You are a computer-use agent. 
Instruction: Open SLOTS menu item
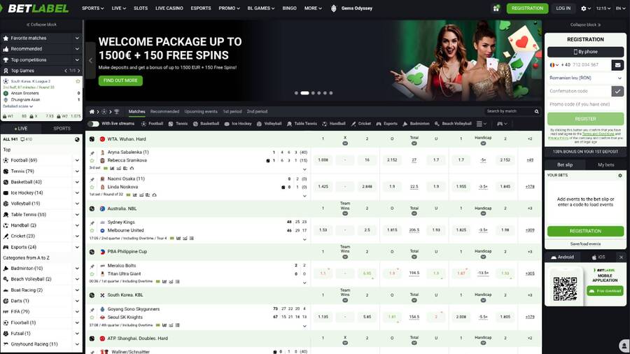(141, 8)
